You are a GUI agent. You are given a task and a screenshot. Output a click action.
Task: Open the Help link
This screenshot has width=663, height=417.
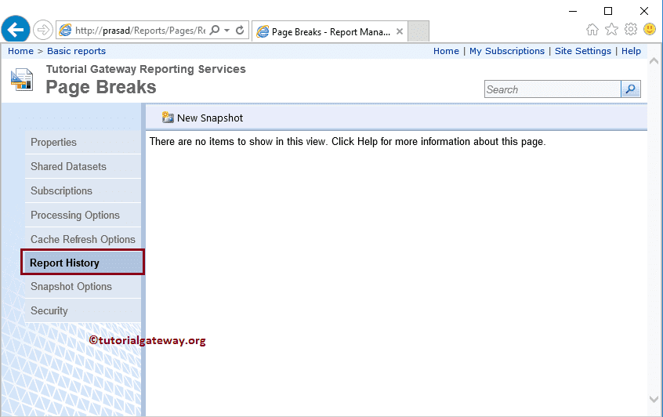pos(631,51)
